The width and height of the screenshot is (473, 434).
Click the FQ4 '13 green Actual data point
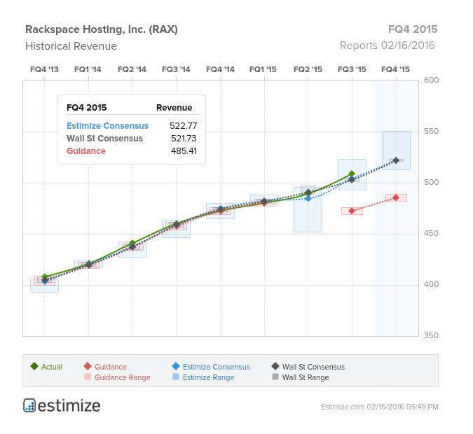[45, 276]
